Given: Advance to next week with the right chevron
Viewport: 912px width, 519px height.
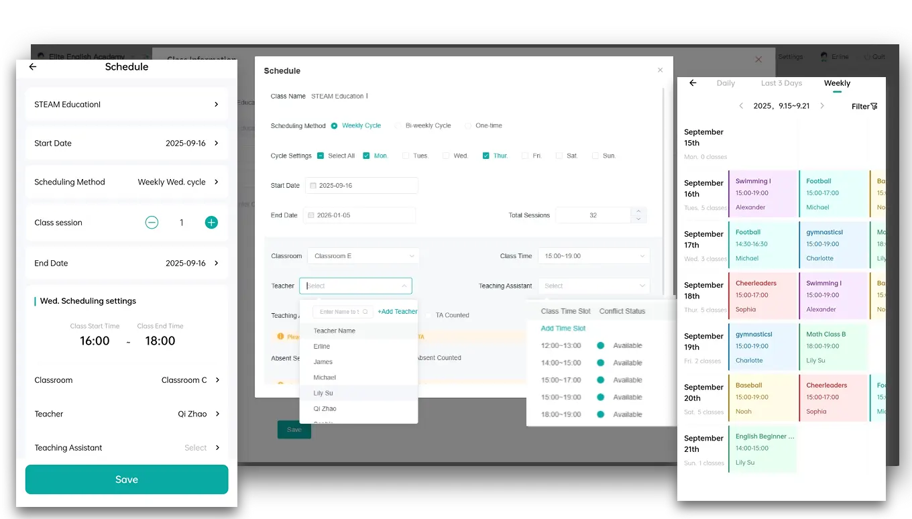Looking at the screenshot, I should click(822, 106).
